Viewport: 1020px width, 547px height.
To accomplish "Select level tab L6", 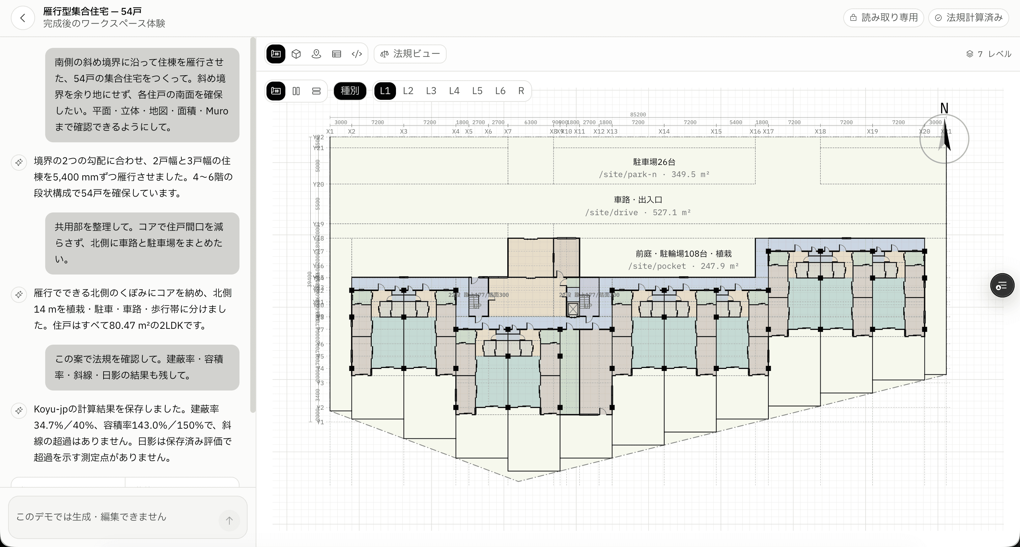I will click(500, 91).
